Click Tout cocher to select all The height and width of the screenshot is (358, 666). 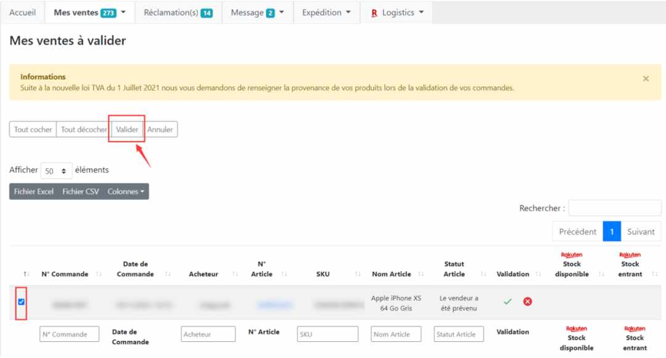click(x=33, y=129)
